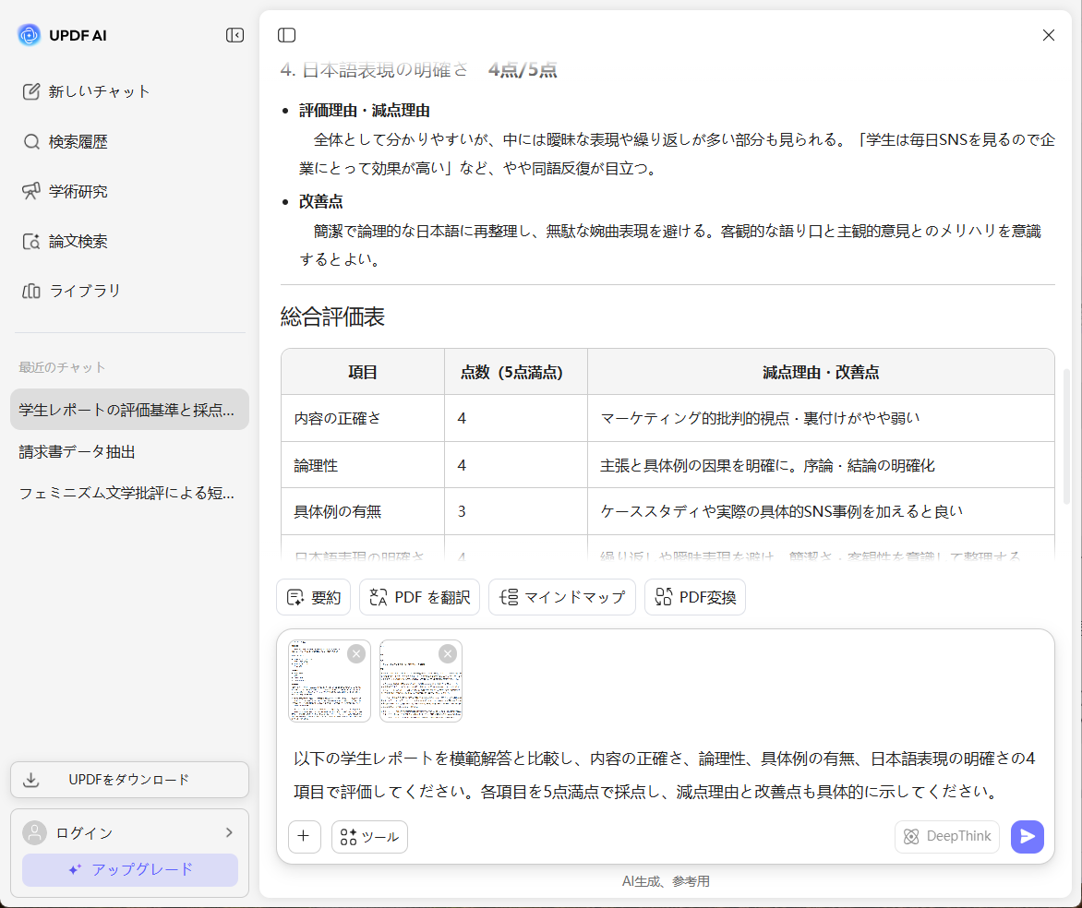Click the 具体例の有無 table cell
The height and width of the screenshot is (908, 1082).
pyautogui.click(x=363, y=511)
